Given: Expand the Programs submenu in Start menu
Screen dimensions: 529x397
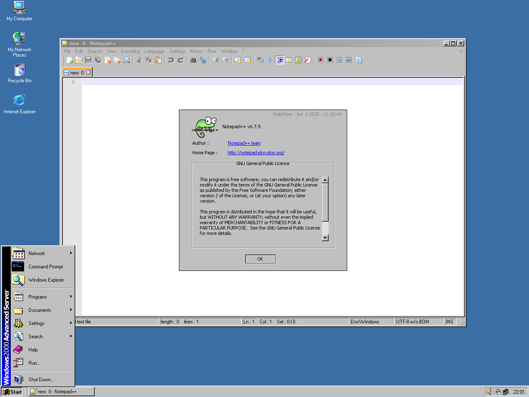Looking at the screenshot, I should [x=42, y=297].
